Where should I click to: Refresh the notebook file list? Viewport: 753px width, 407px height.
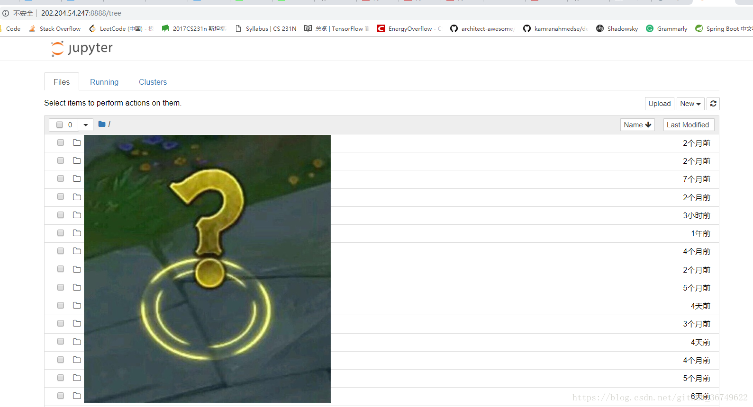(713, 104)
